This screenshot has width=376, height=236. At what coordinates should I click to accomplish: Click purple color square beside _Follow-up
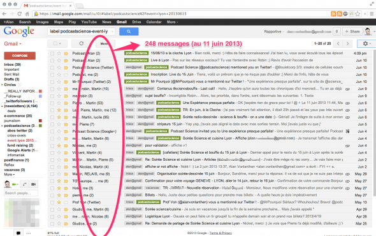pyautogui.click(x=40, y=96)
